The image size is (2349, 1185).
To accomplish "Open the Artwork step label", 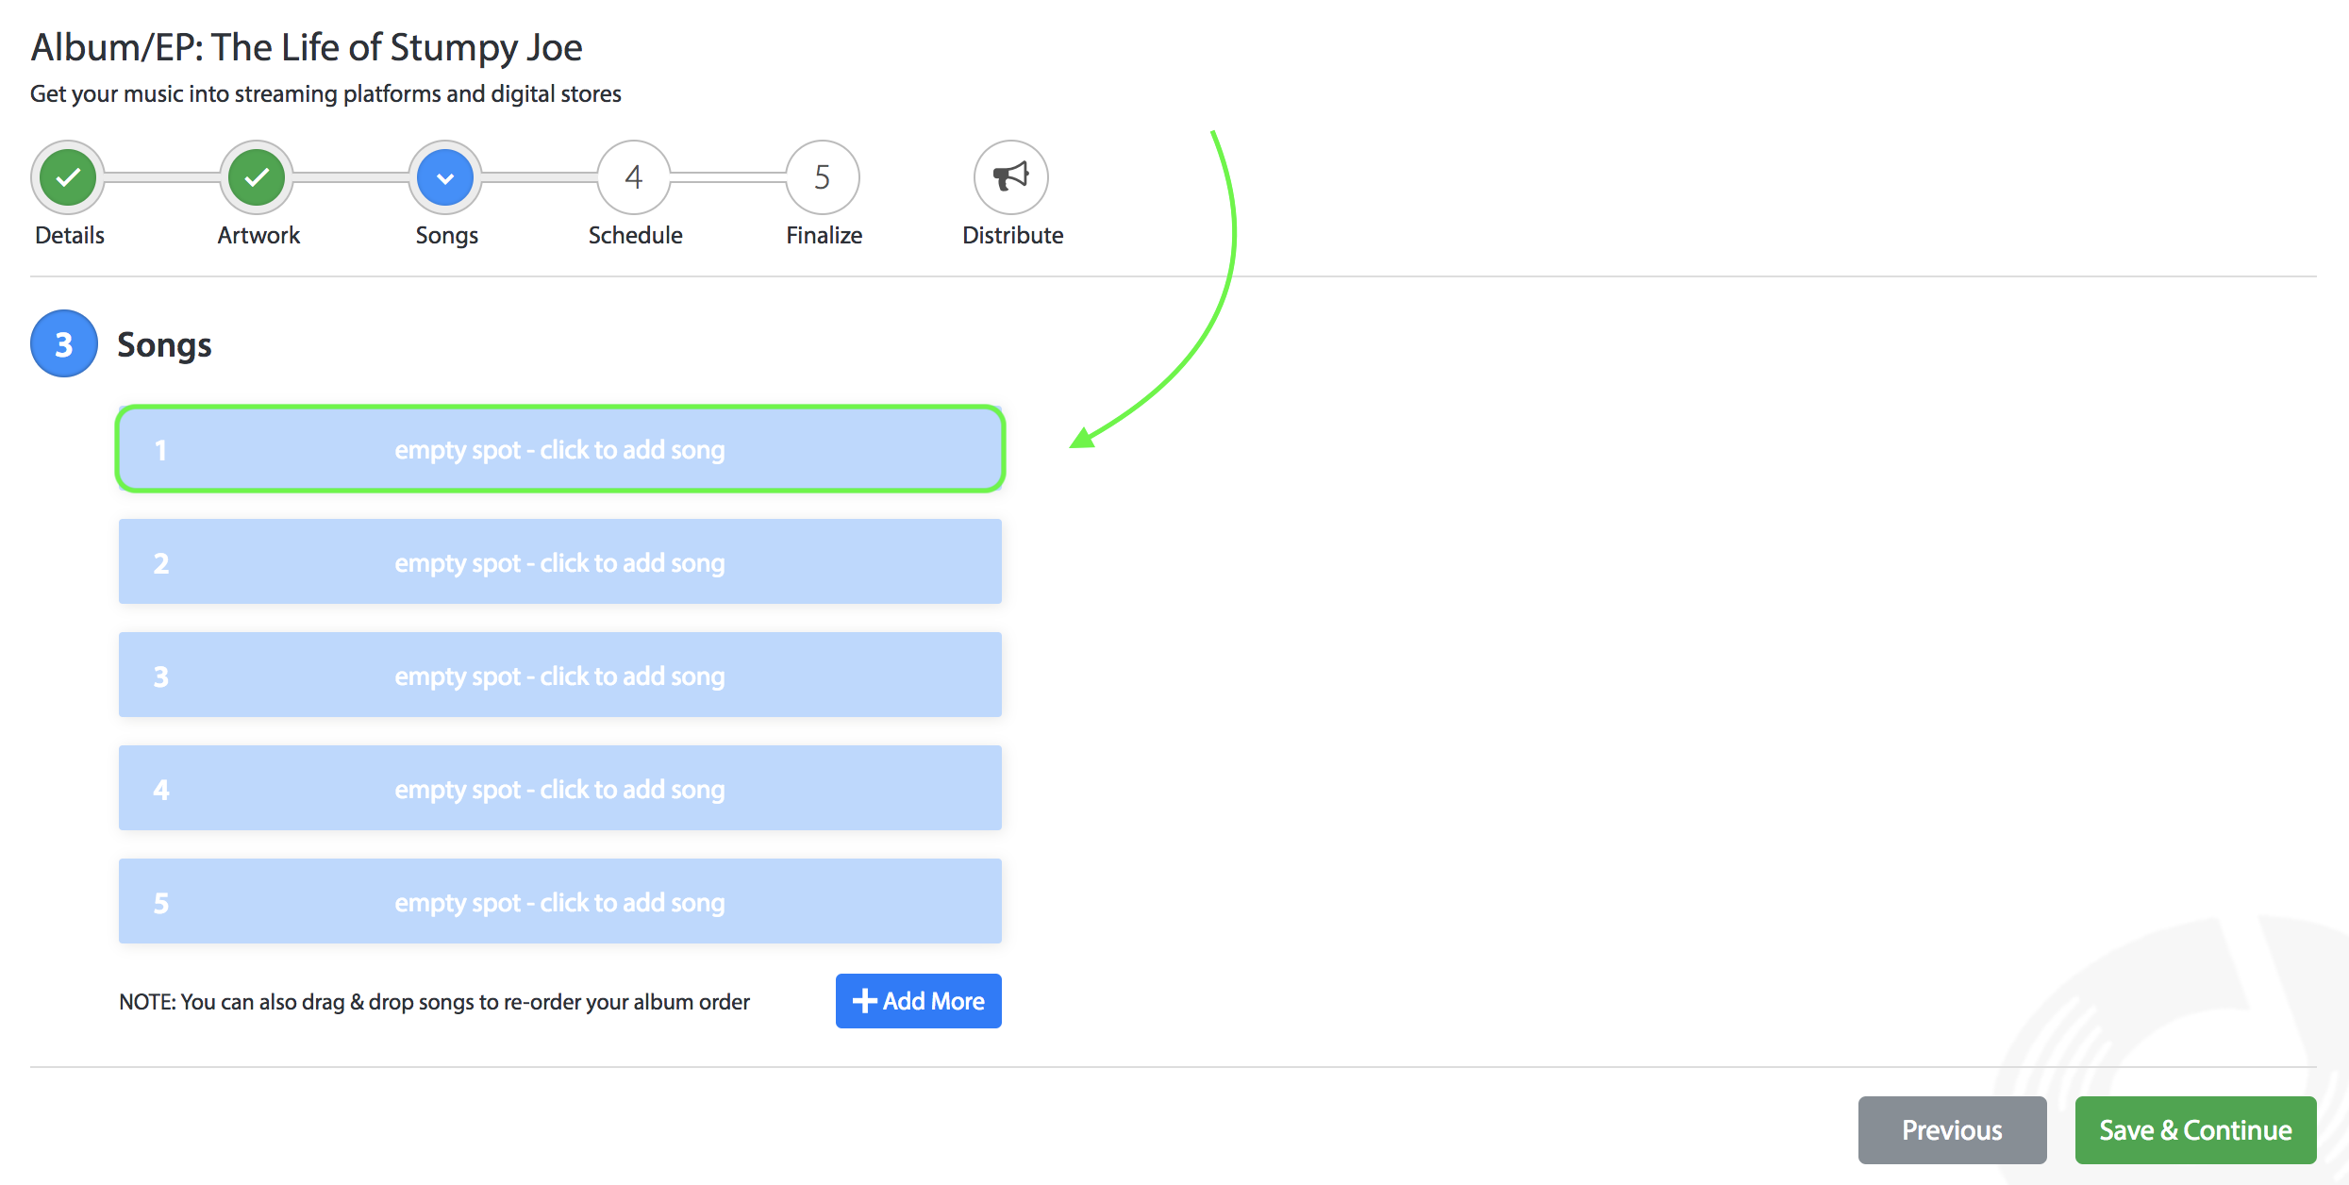I will pyautogui.click(x=258, y=235).
